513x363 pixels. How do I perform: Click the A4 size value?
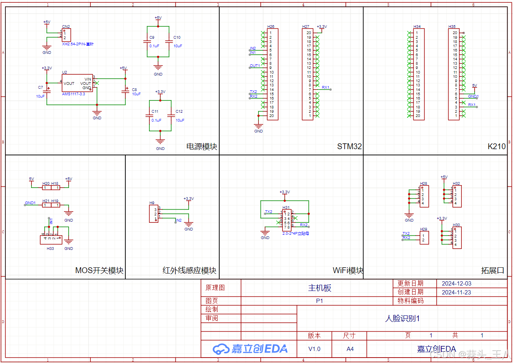coord(350,349)
